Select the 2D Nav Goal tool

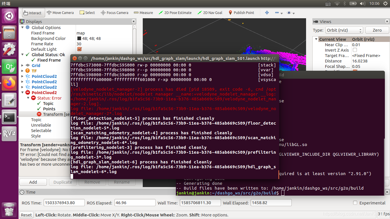coord(210,13)
